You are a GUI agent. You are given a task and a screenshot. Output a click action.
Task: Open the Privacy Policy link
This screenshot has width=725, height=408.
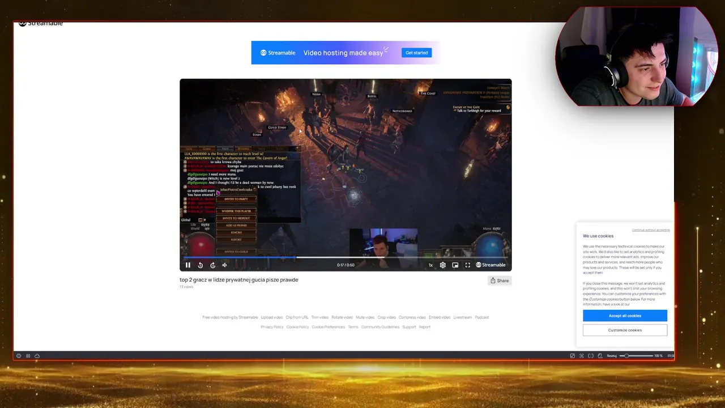(x=272, y=327)
